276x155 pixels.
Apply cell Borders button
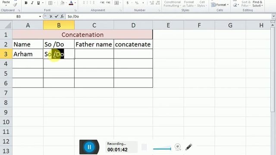[50, 3]
